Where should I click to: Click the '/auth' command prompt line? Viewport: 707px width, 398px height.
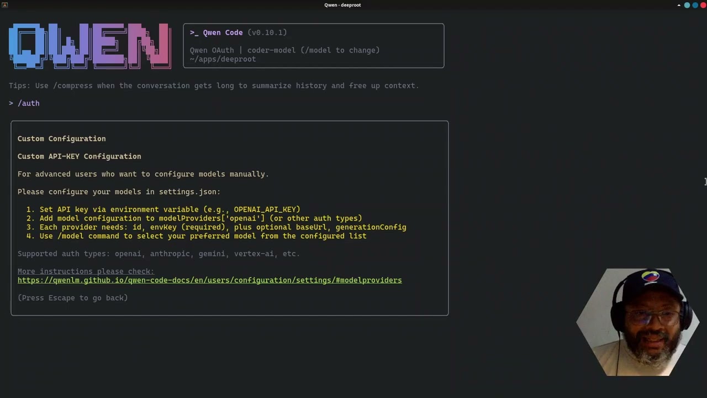24,103
